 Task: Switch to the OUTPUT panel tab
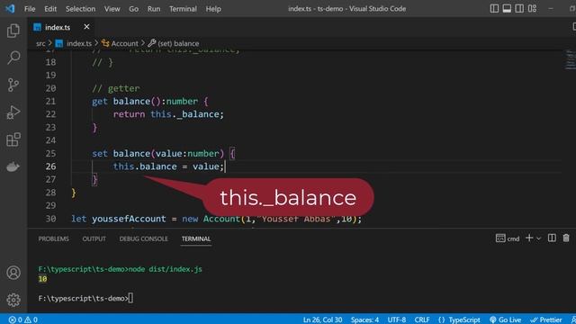94,238
